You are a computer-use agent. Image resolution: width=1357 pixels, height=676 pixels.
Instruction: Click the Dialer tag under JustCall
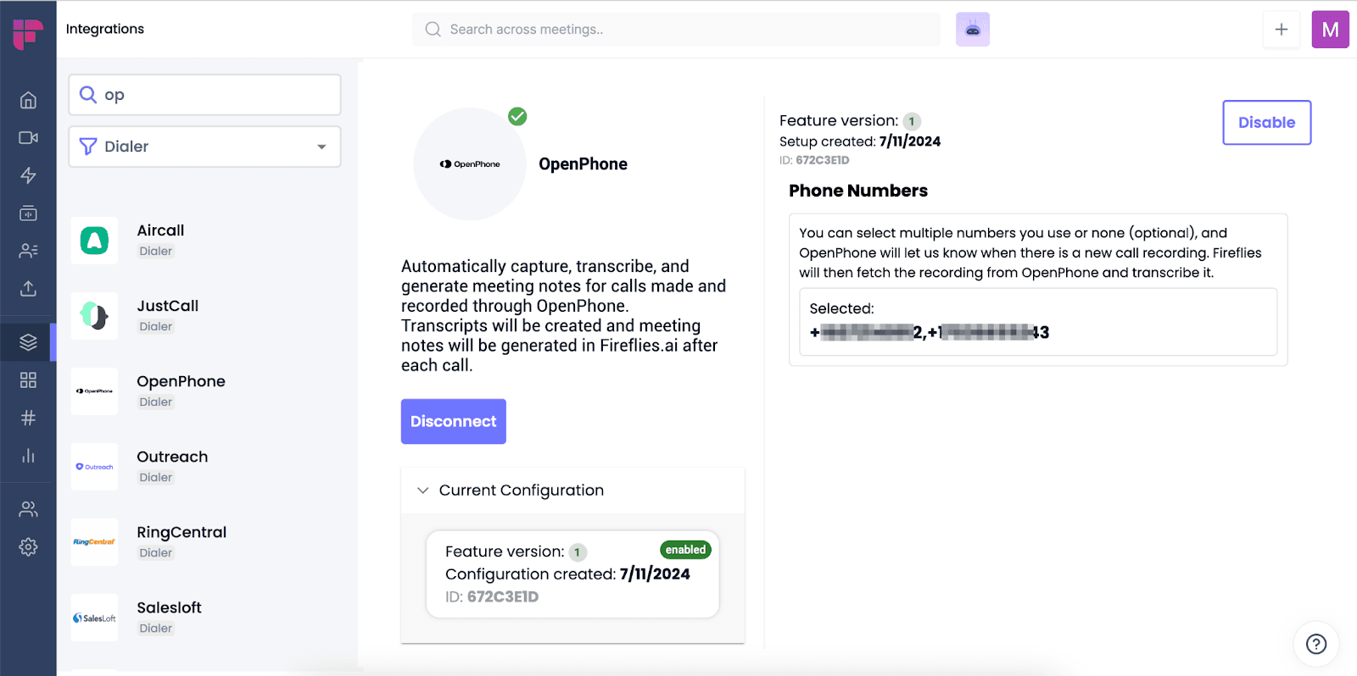click(x=156, y=326)
